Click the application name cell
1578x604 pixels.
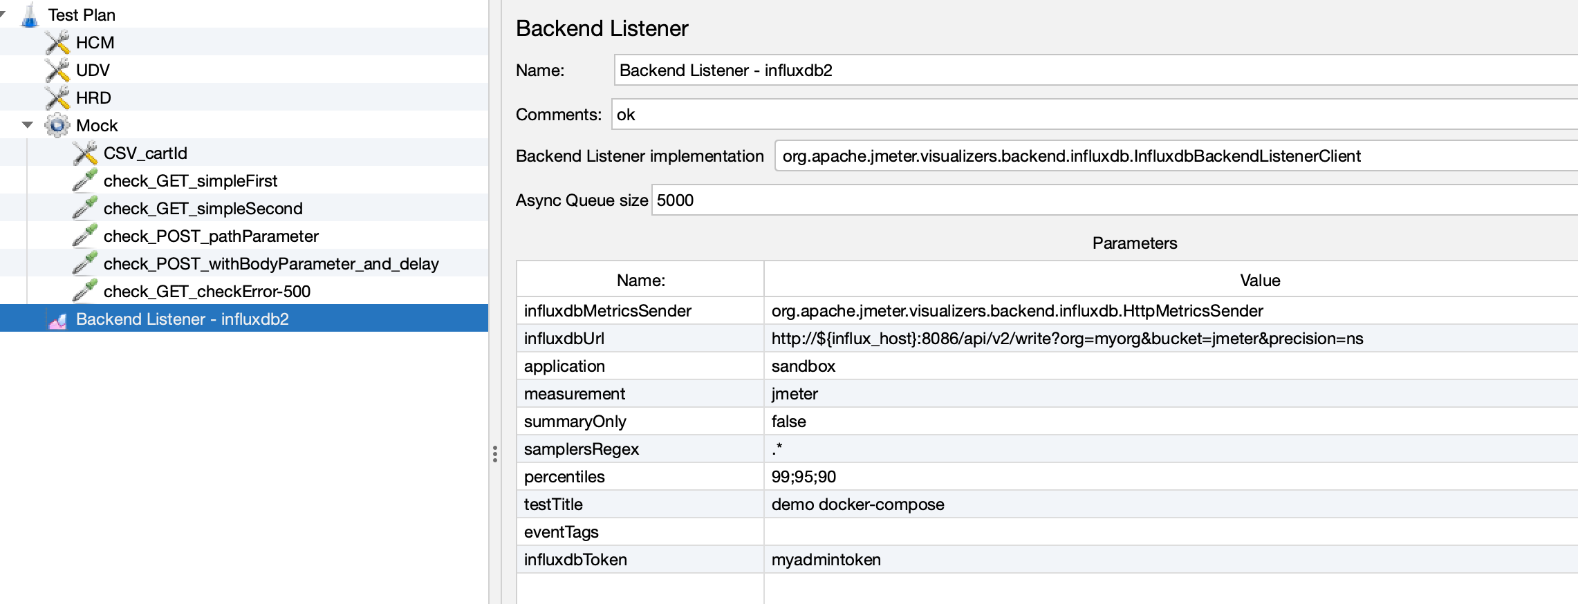[640, 366]
